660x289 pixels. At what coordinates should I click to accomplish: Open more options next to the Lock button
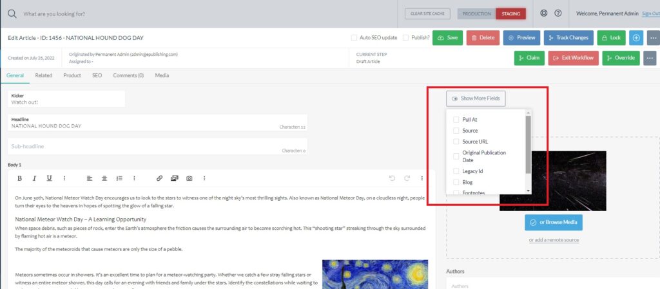[x=651, y=38]
